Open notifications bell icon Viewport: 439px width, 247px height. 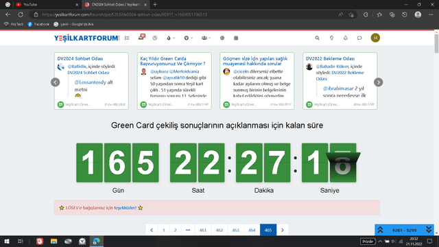(x=346, y=38)
